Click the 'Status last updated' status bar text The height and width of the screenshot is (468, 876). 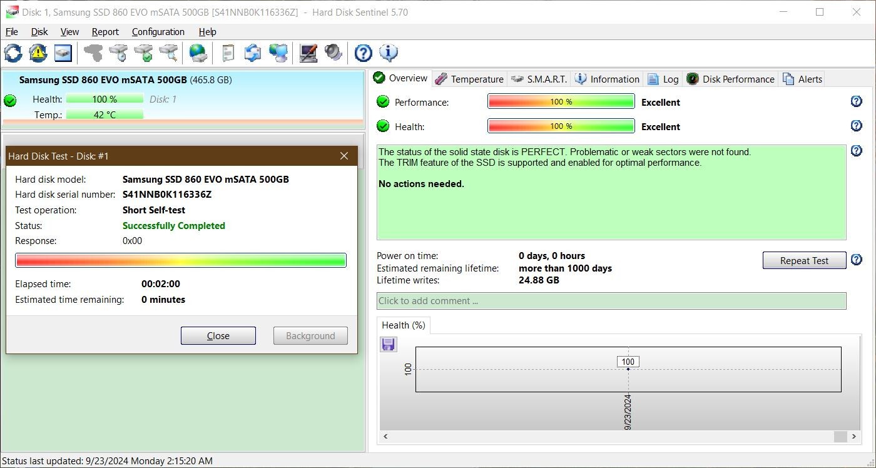(x=108, y=461)
